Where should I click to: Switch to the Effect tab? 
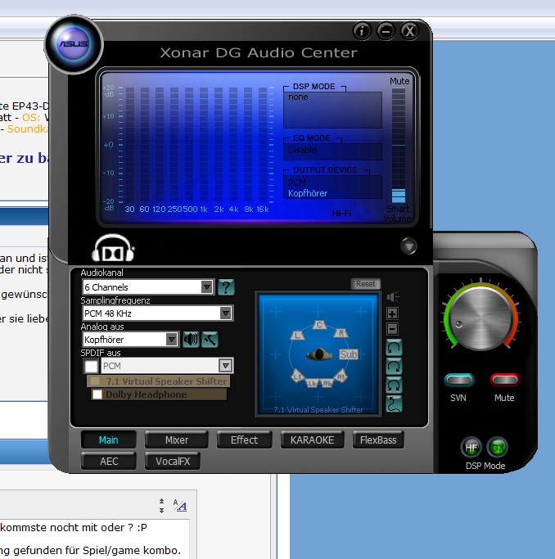point(244,440)
